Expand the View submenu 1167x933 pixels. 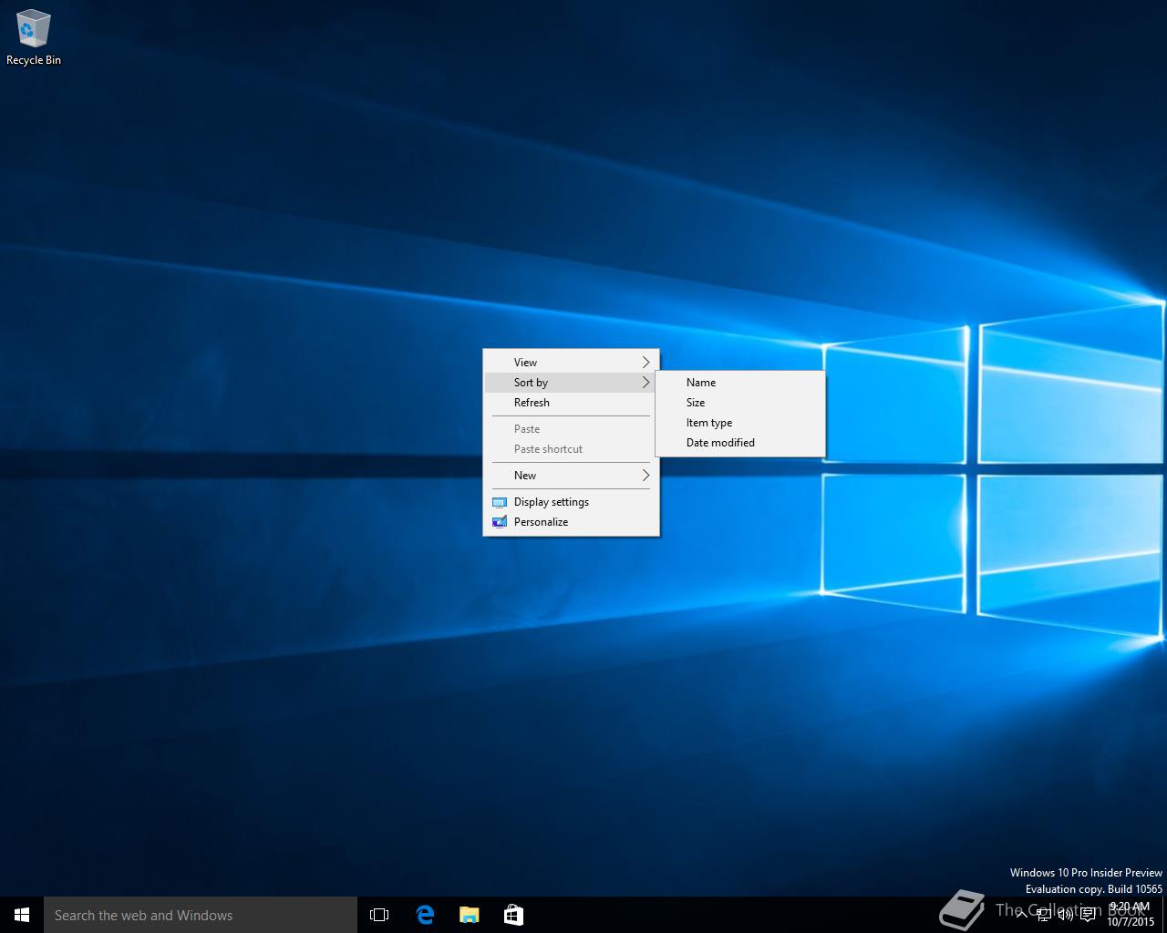[x=571, y=362]
